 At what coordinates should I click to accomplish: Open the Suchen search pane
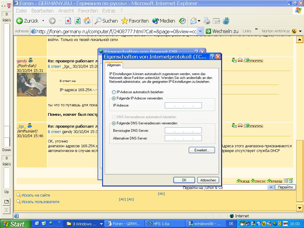click(x=106, y=21)
